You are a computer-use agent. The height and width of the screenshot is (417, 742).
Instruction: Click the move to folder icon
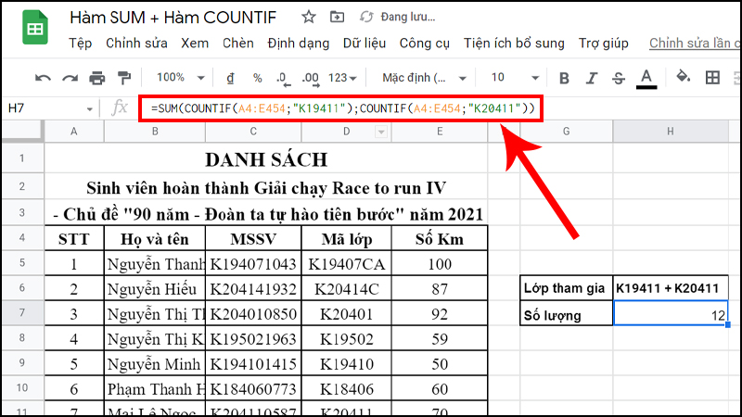335,17
